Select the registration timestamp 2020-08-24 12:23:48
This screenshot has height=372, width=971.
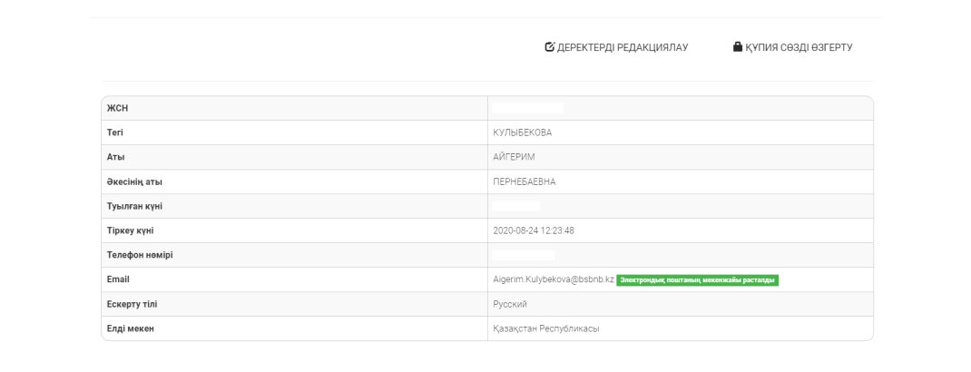tap(533, 230)
